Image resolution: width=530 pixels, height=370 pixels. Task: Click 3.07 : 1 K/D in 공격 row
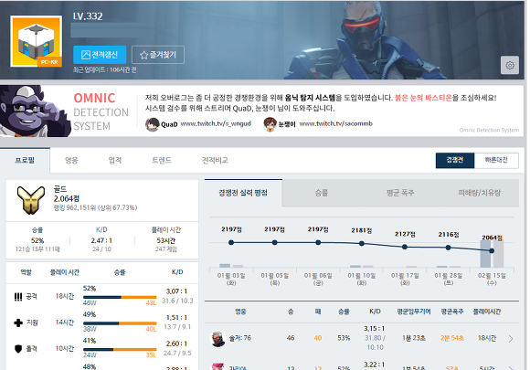point(176,291)
